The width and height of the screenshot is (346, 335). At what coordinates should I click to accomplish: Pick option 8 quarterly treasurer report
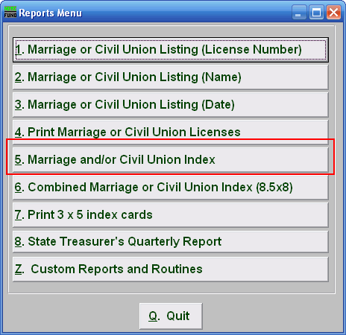coord(171,242)
